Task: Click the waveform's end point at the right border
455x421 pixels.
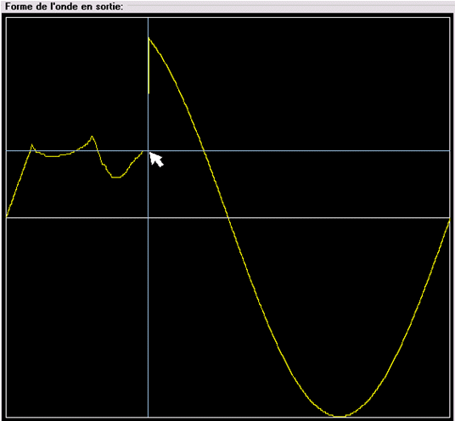Action: click(x=449, y=221)
